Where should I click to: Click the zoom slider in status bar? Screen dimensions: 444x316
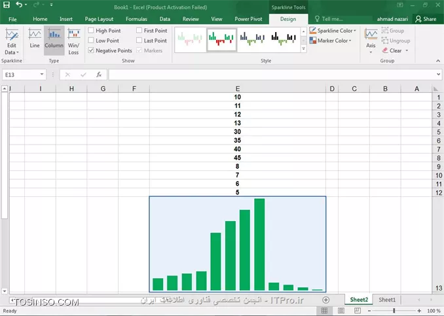pos(400,311)
